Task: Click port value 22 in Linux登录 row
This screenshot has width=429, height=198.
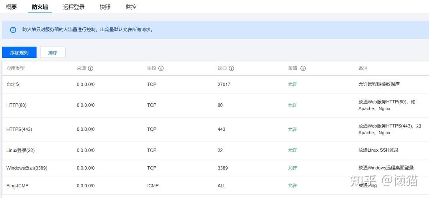Action: [220, 150]
